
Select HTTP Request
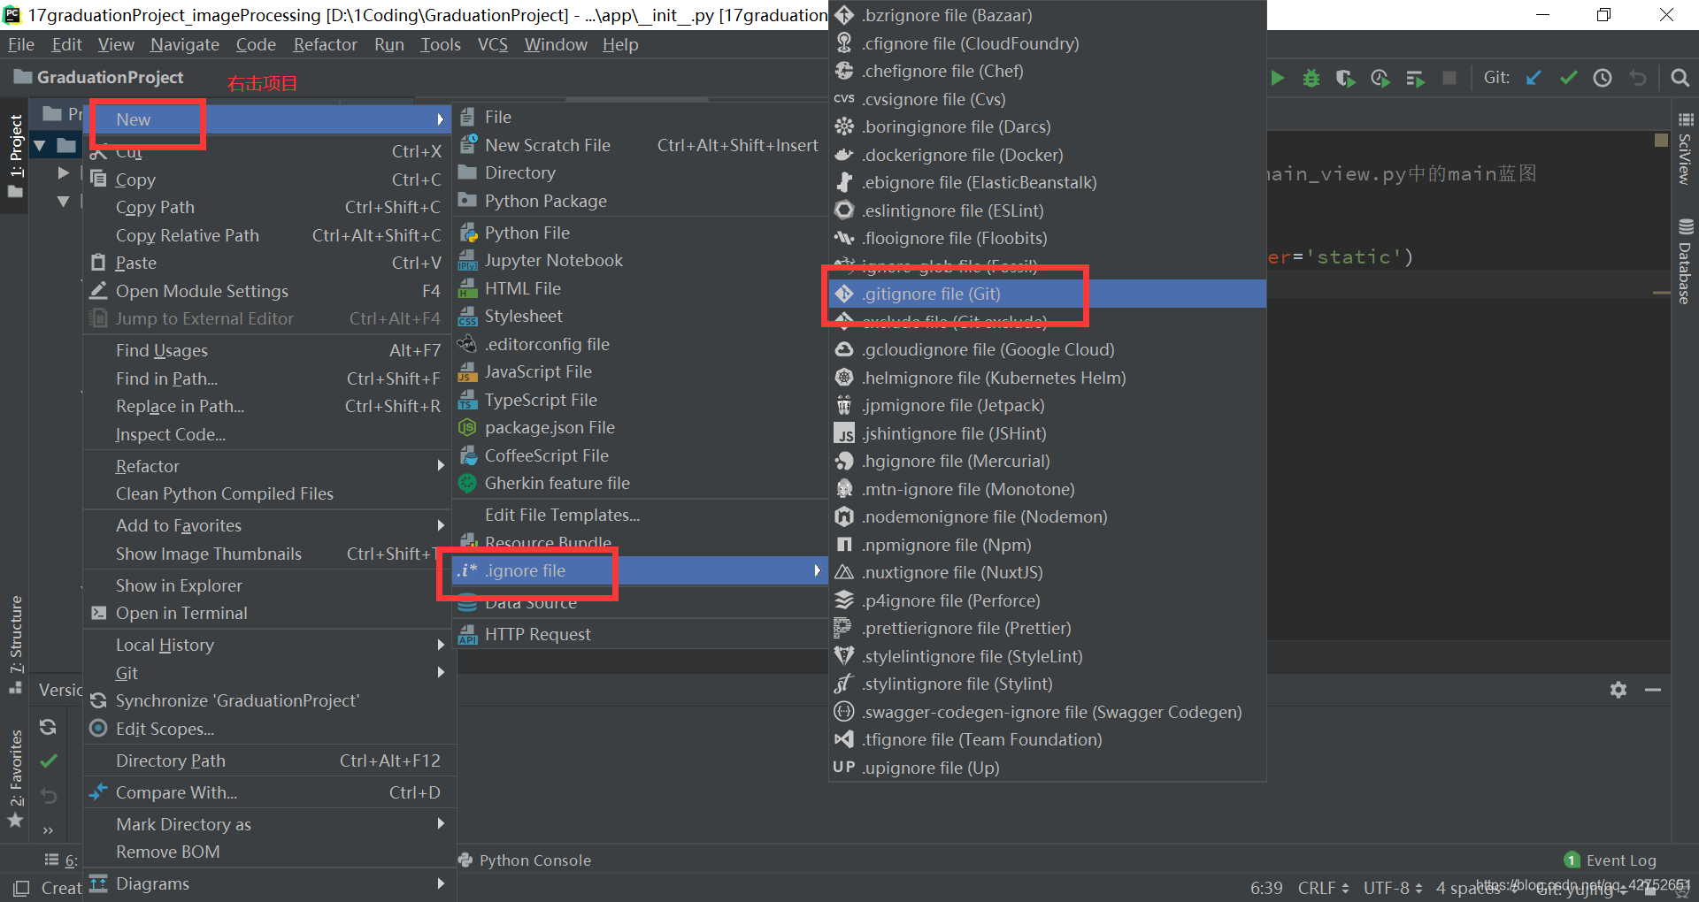pos(640,634)
